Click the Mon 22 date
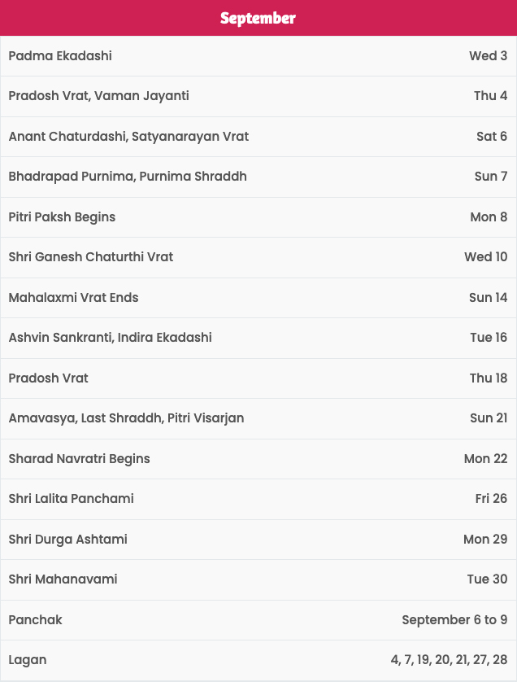 (x=486, y=458)
